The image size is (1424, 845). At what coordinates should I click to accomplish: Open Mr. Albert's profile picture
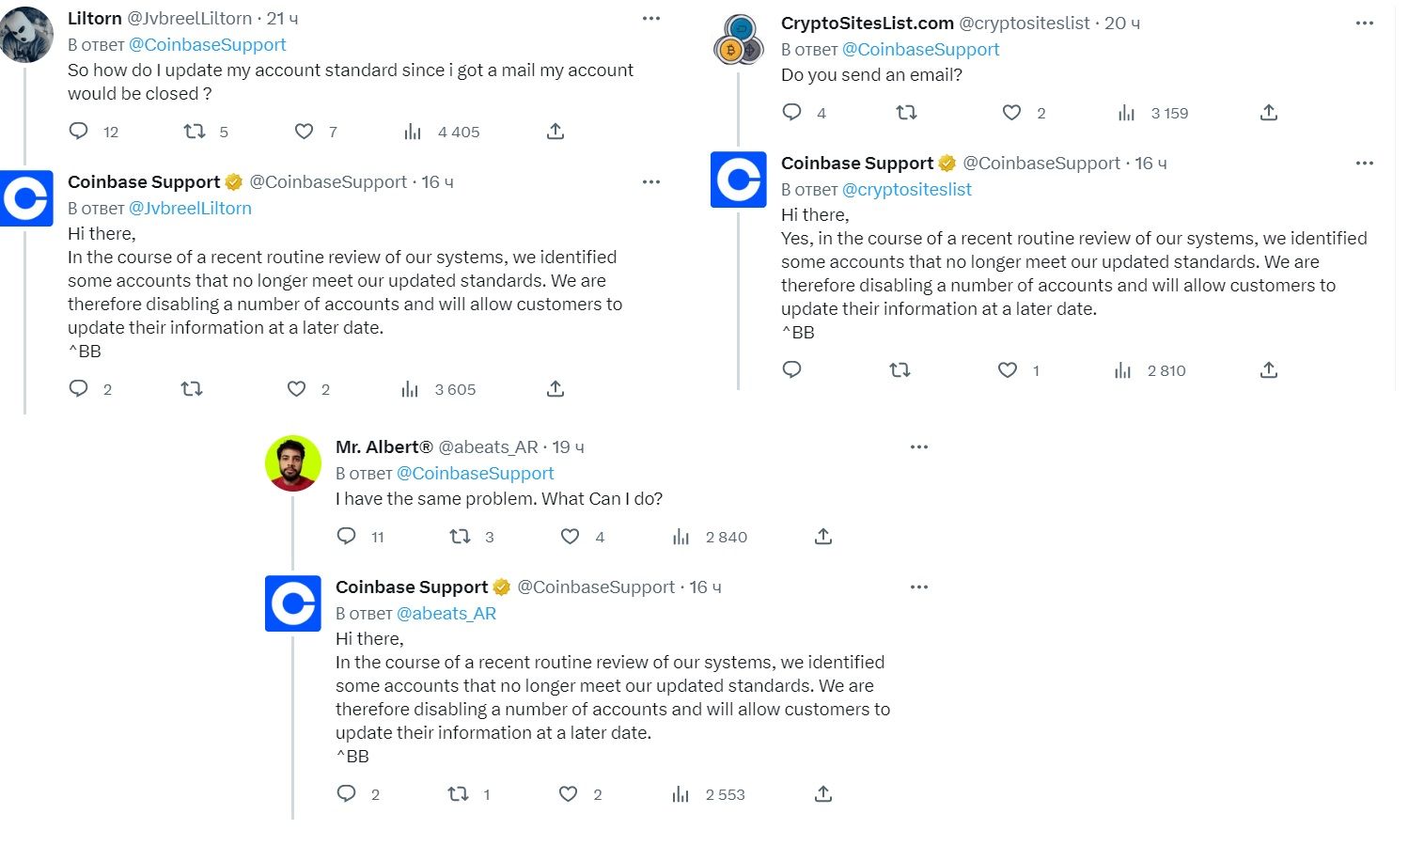click(x=293, y=463)
